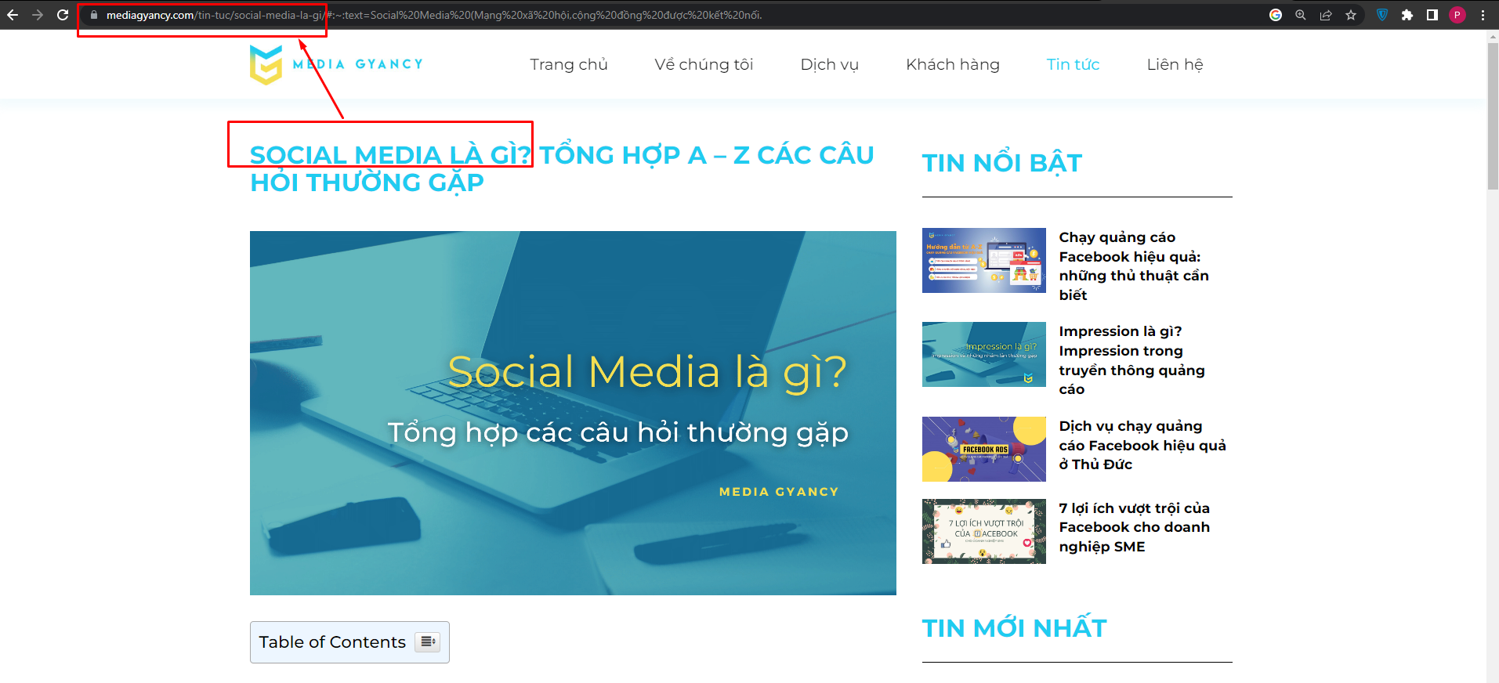Click the Social Media là gì featured image
Image resolution: width=1499 pixels, height=683 pixels.
click(x=573, y=413)
